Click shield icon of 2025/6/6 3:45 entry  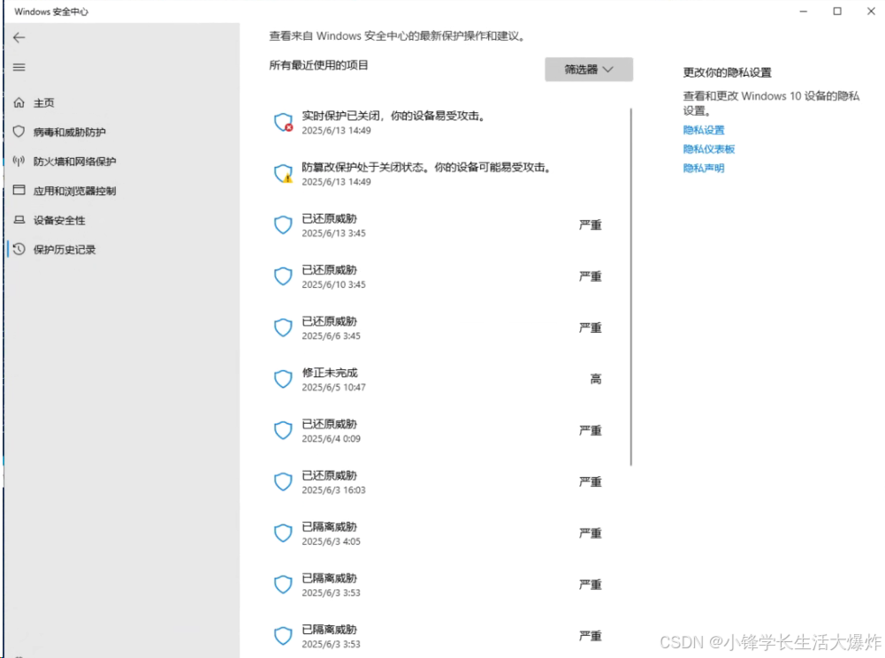283,328
